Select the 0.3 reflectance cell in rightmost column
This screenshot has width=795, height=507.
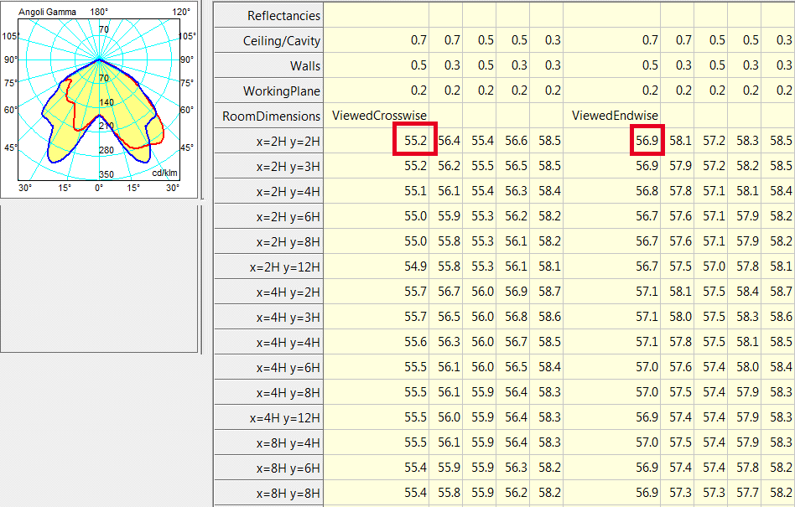click(782, 40)
